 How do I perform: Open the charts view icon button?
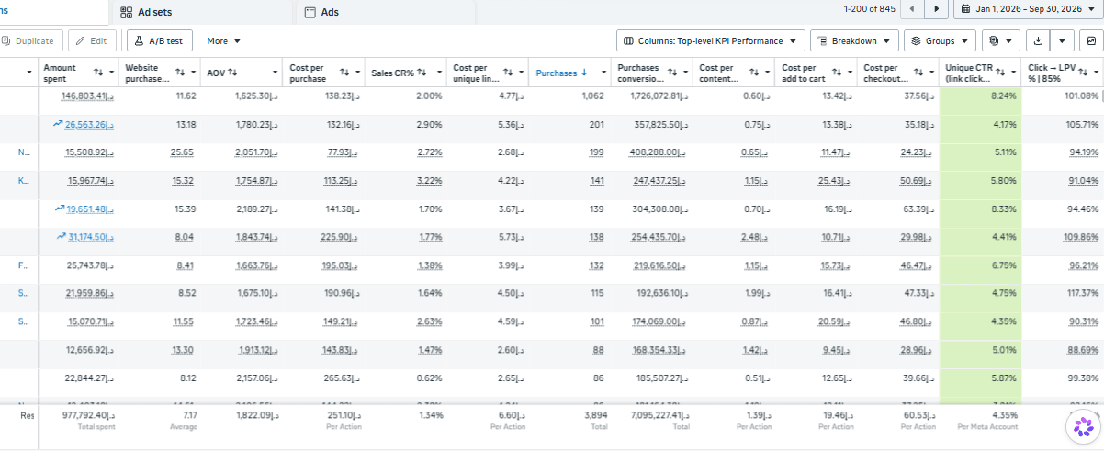pos(1091,41)
